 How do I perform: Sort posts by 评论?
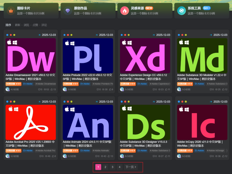(44, 25)
